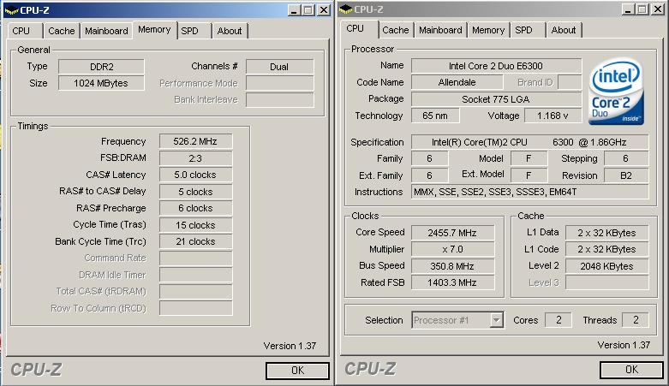
Task: Click FSB:DRAM ratio value 2:3
Action: (195, 158)
